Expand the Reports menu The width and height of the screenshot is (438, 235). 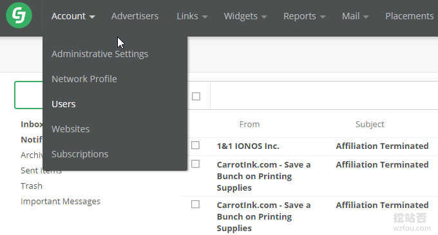point(305,16)
